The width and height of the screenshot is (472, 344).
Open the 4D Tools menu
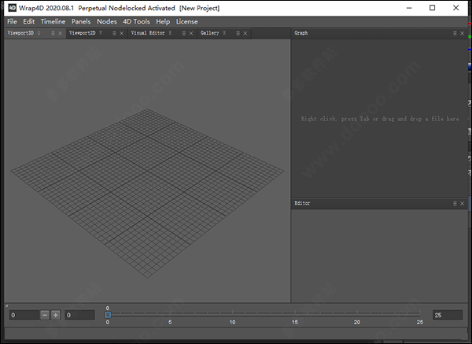click(x=136, y=22)
